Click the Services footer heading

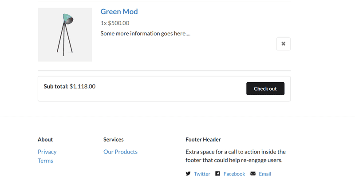(x=114, y=139)
